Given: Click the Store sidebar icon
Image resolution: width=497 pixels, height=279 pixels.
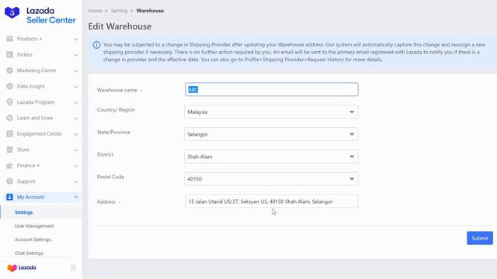Looking at the screenshot, I should pos(9,150).
